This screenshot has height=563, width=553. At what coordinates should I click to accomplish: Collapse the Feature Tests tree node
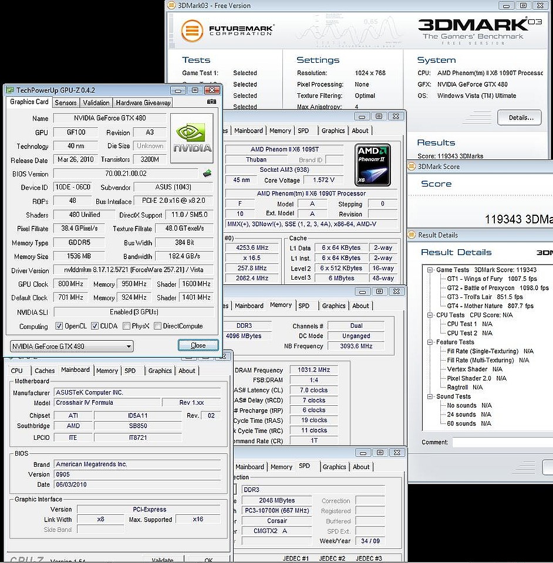pos(429,342)
